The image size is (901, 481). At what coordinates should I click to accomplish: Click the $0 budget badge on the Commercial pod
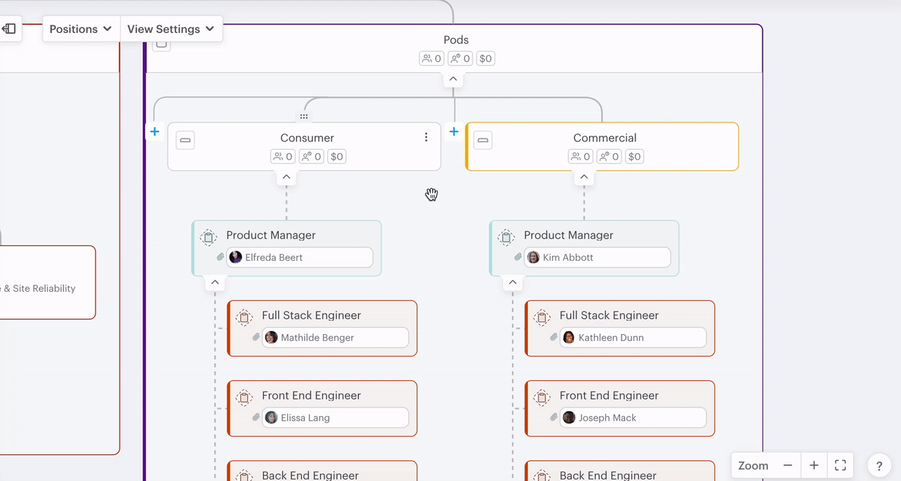coord(634,156)
